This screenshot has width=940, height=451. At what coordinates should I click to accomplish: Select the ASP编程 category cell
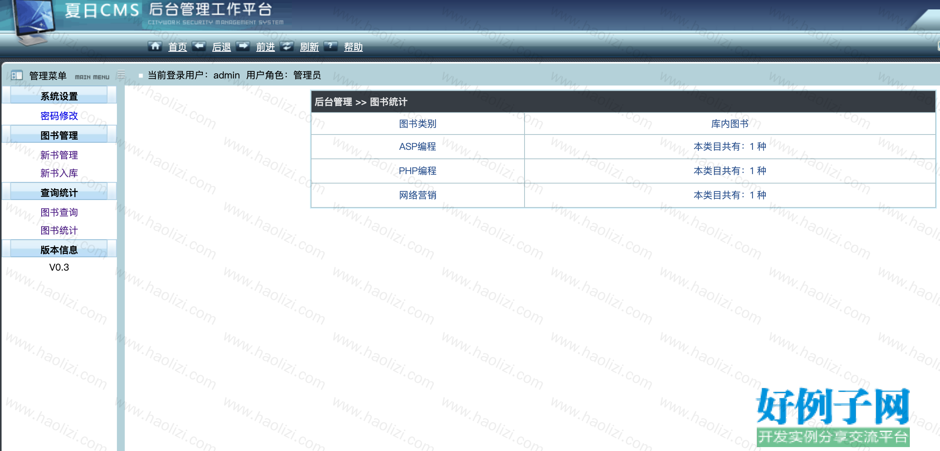click(418, 147)
